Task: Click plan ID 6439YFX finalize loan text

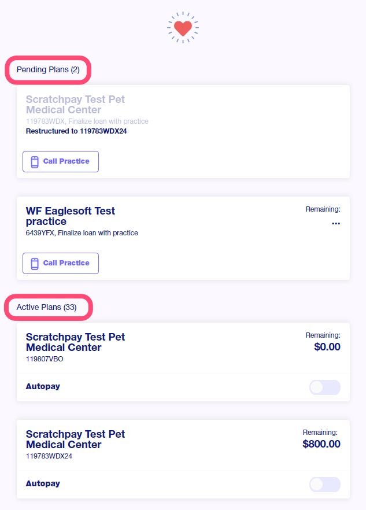Action: click(82, 233)
